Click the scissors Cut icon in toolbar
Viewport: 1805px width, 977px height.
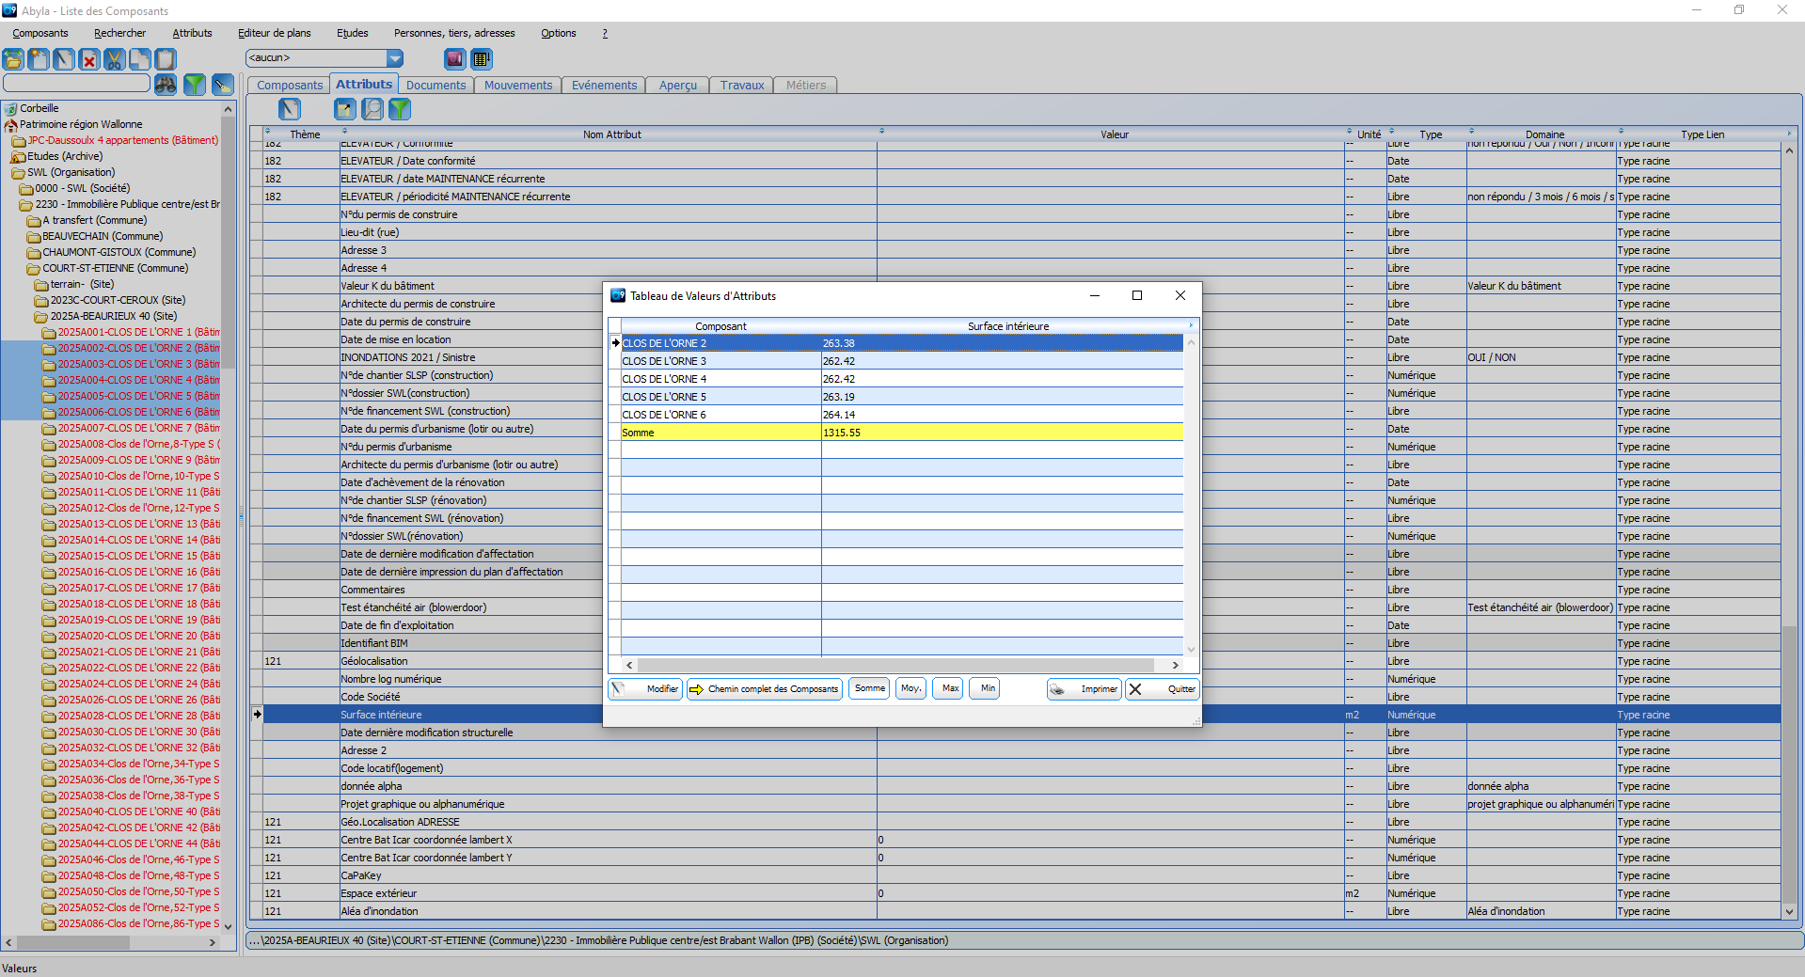coord(114,60)
